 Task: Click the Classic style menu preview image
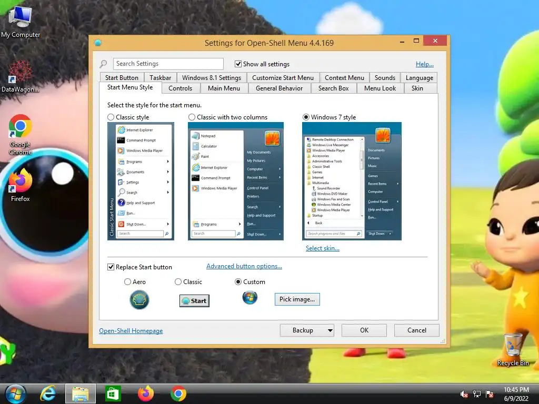tap(141, 181)
